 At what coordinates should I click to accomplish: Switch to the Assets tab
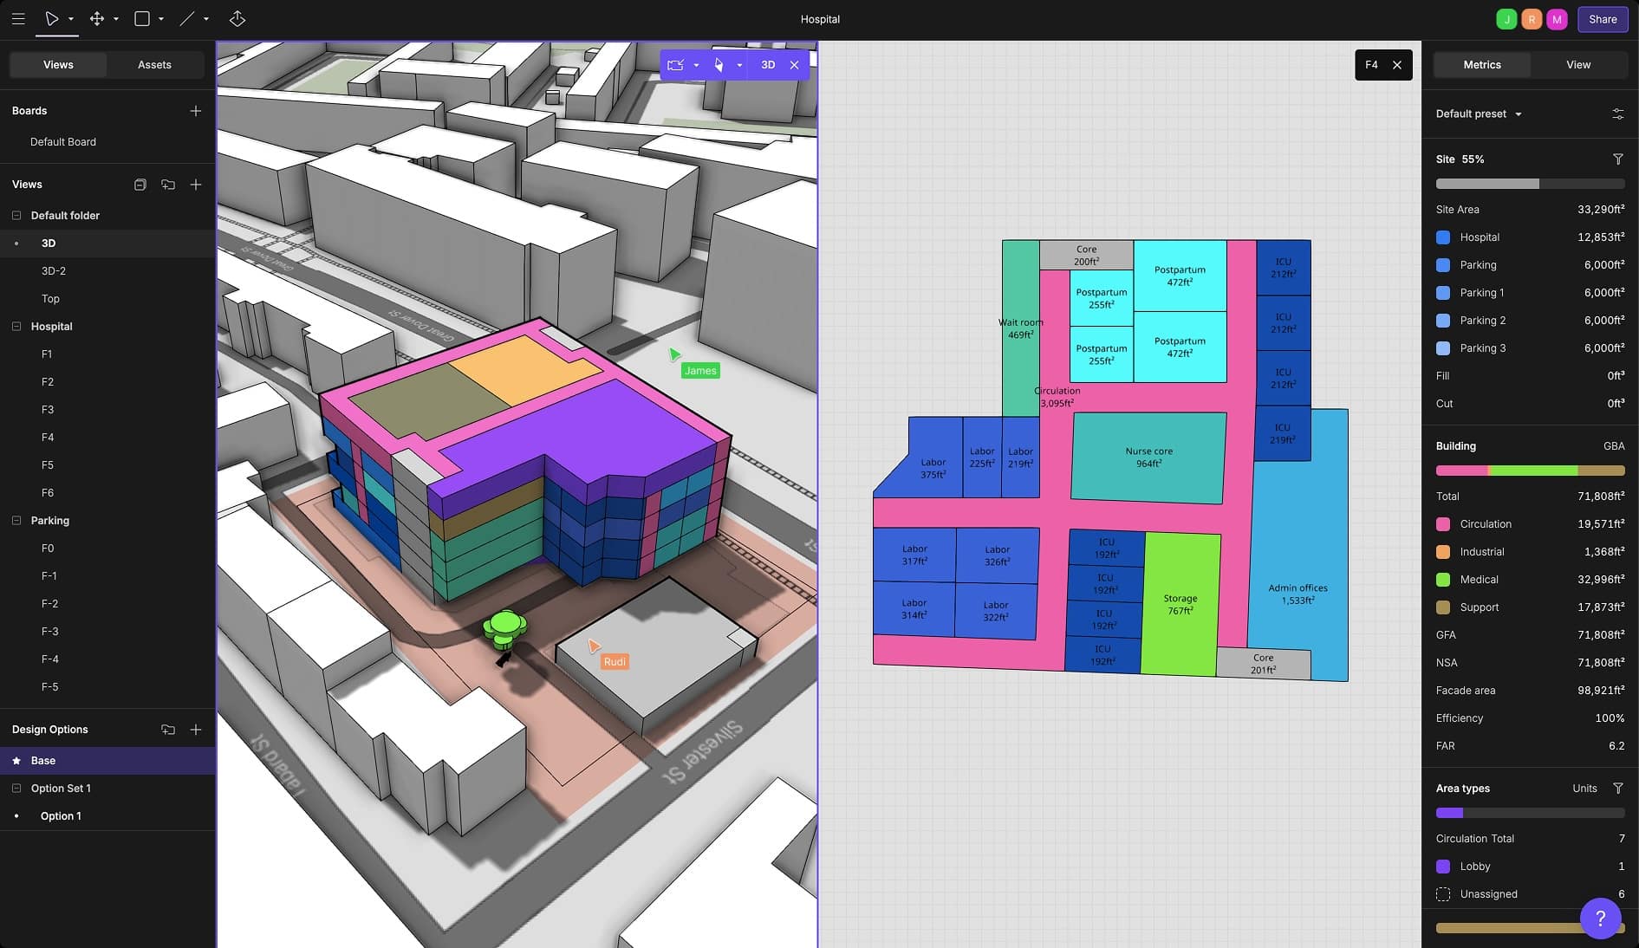[154, 65]
